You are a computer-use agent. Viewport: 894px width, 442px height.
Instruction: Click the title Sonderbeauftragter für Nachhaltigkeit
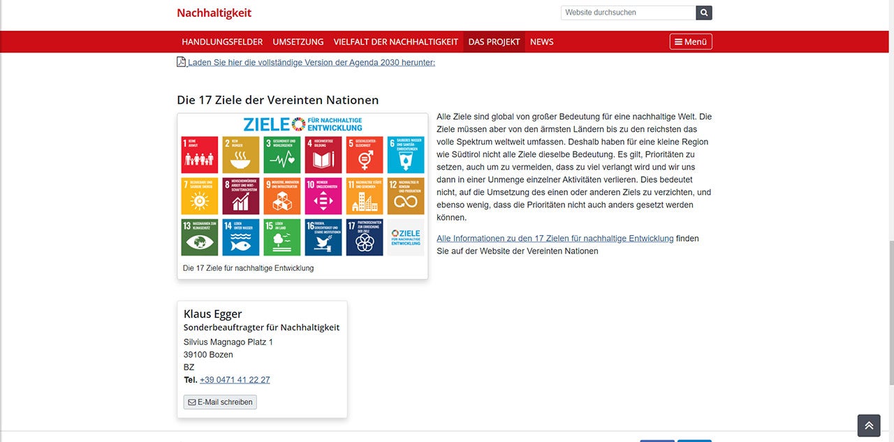pyautogui.click(x=262, y=327)
